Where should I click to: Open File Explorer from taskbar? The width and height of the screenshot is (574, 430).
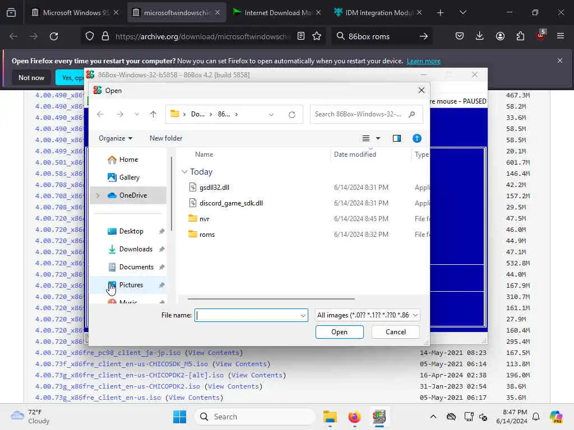coord(330,417)
